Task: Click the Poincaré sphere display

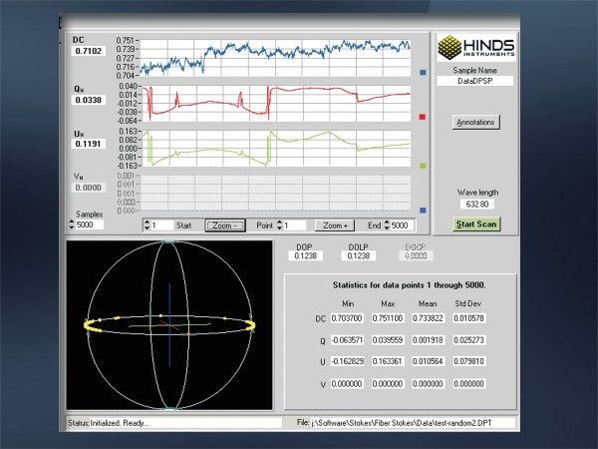Action: coord(169,324)
